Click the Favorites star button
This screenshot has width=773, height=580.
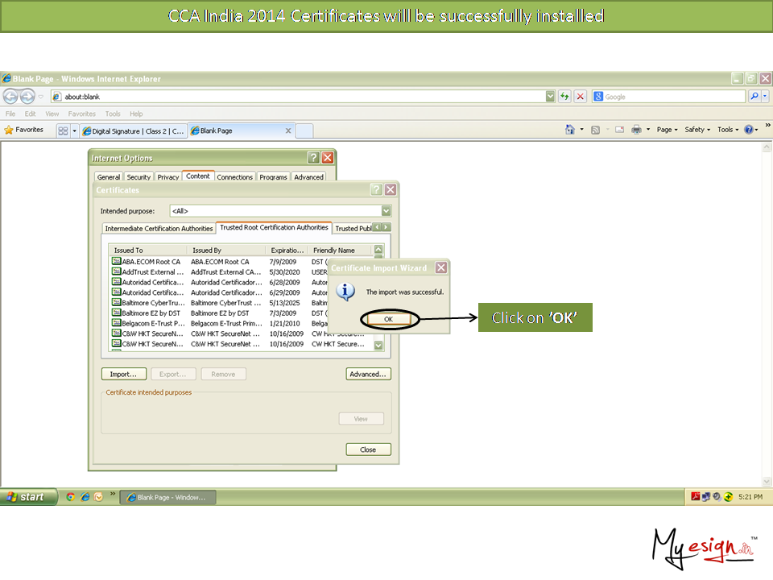click(24, 130)
